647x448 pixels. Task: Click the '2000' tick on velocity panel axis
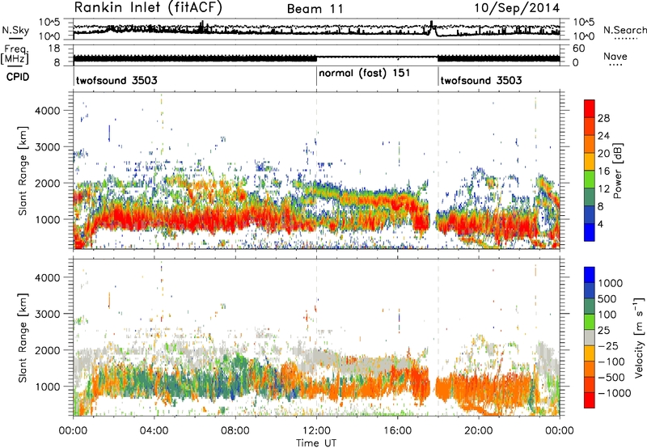tap(48, 350)
